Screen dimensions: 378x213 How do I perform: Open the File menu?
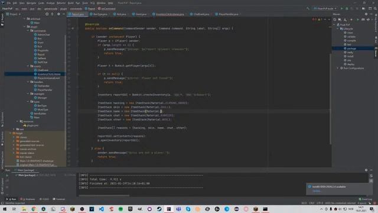[x=9, y=3]
